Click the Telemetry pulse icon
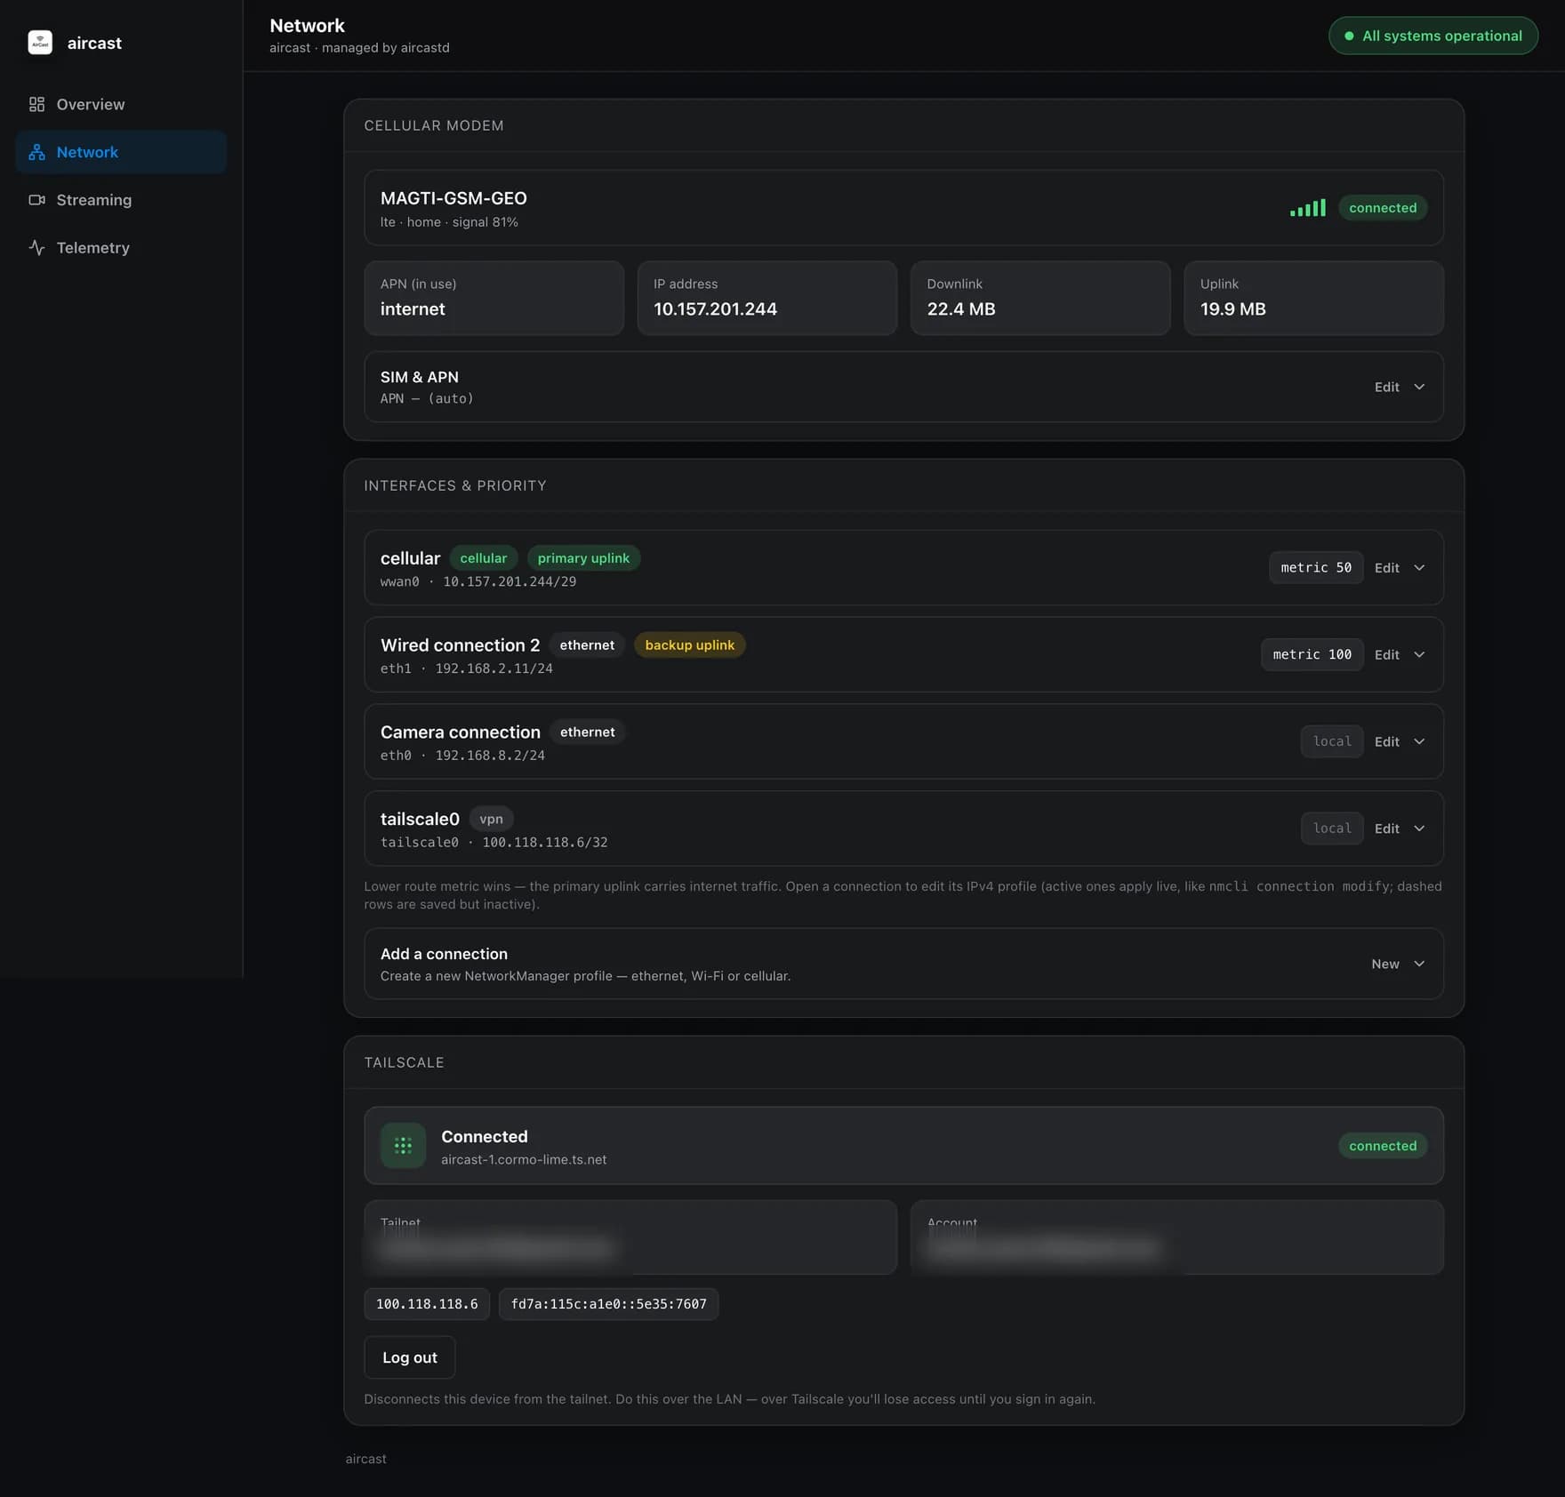The width and height of the screenshot is (1565, 1497). coord(36,248)
